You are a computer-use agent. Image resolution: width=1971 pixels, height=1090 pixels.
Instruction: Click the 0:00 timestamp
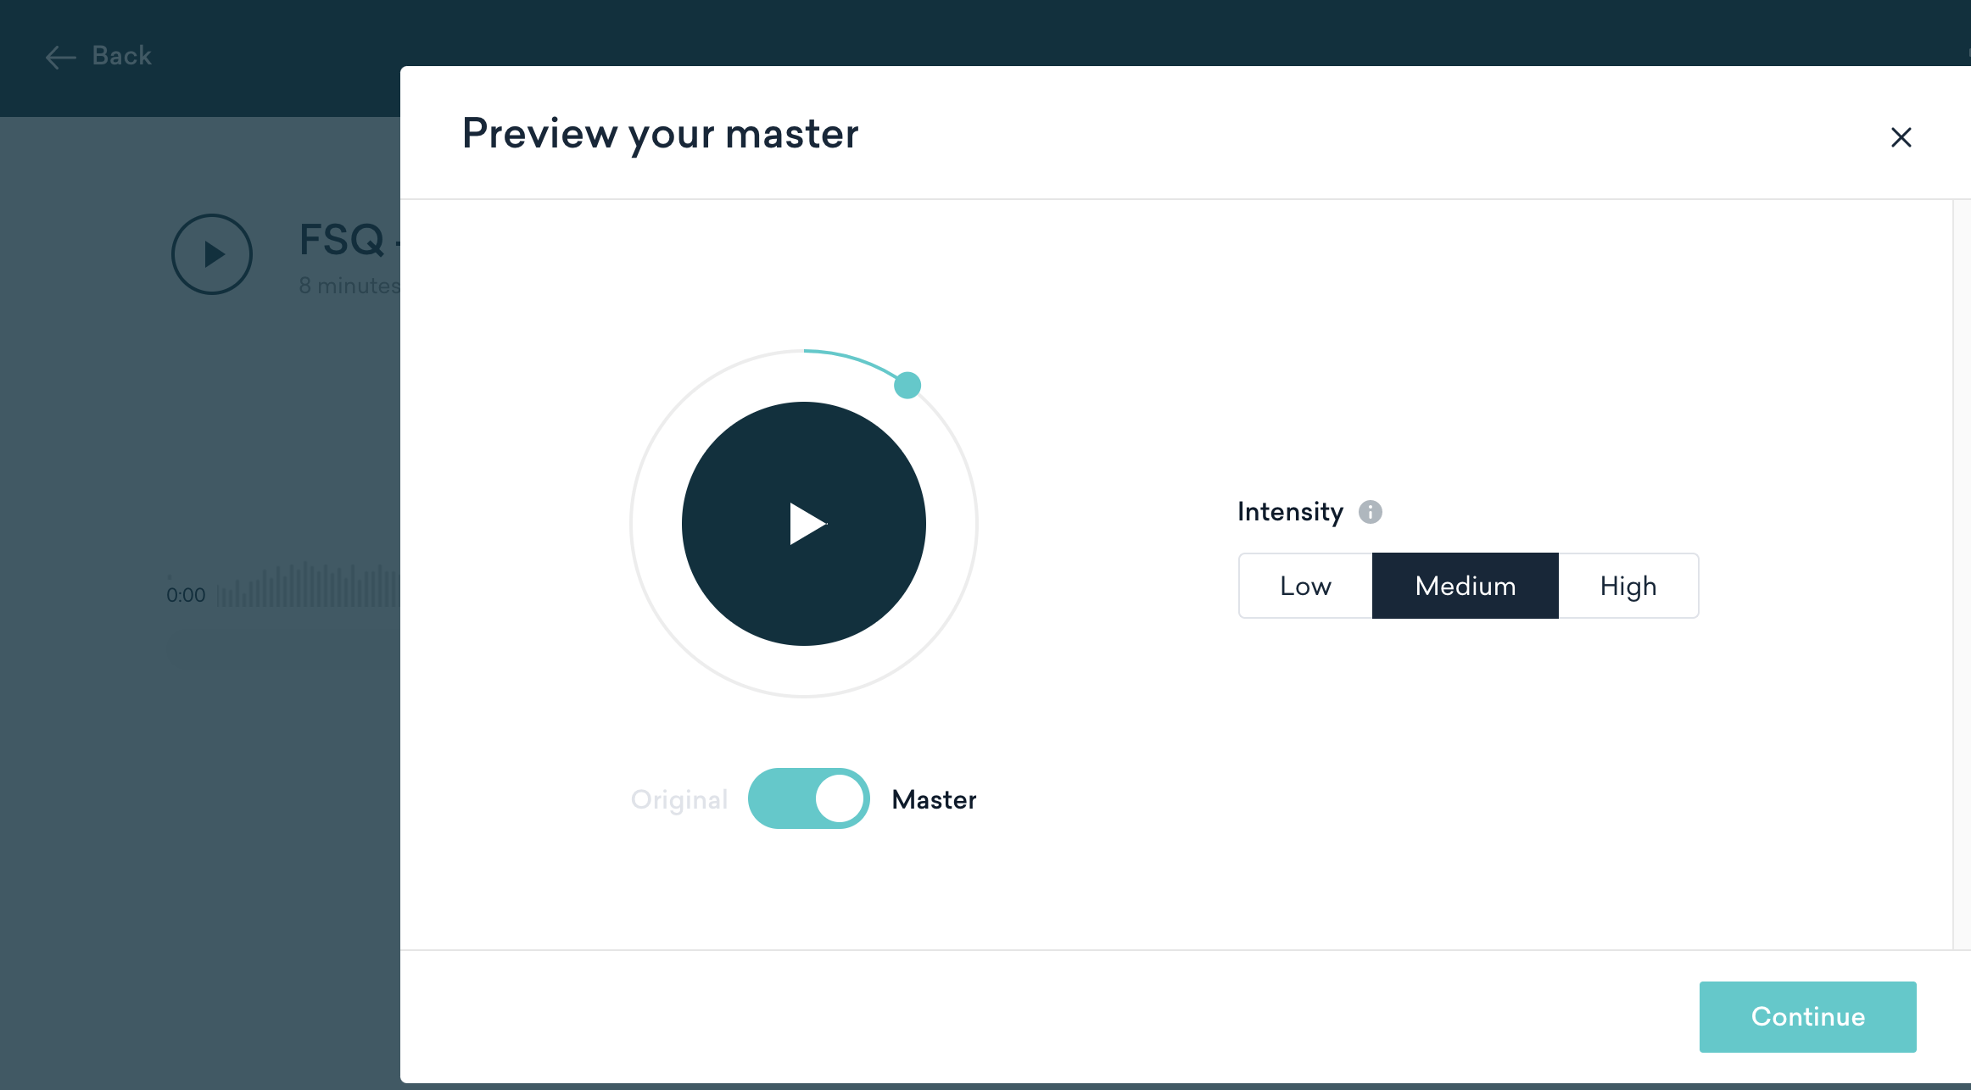[x=186, y=595]
